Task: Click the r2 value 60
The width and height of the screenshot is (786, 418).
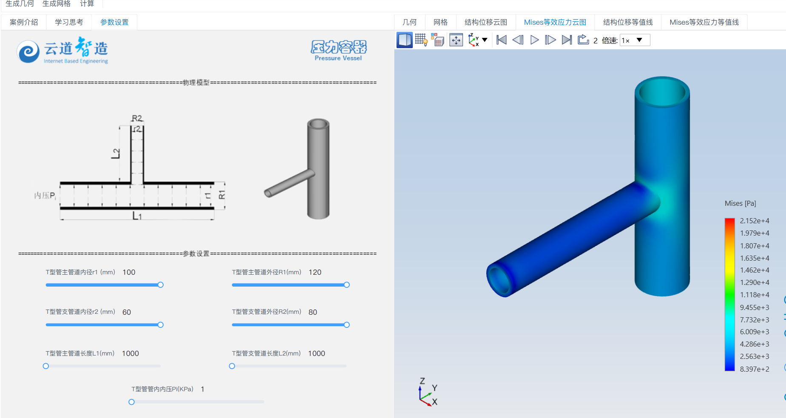Action: [x=127, y=312]
